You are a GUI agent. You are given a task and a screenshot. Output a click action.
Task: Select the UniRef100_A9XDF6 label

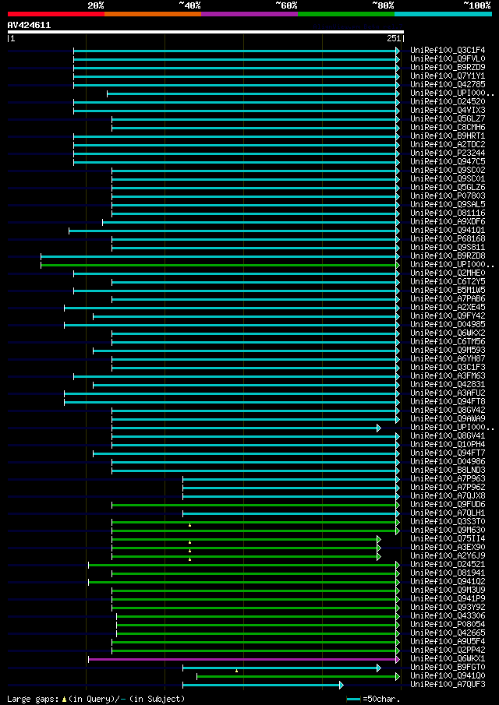pyautogui.click(x=448, y=222)
